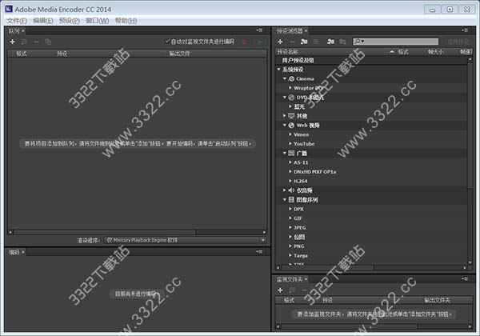Open the 编码 panel flyout menu icon
The height and width of the screenshot is (336, 480).
(259, 252)
